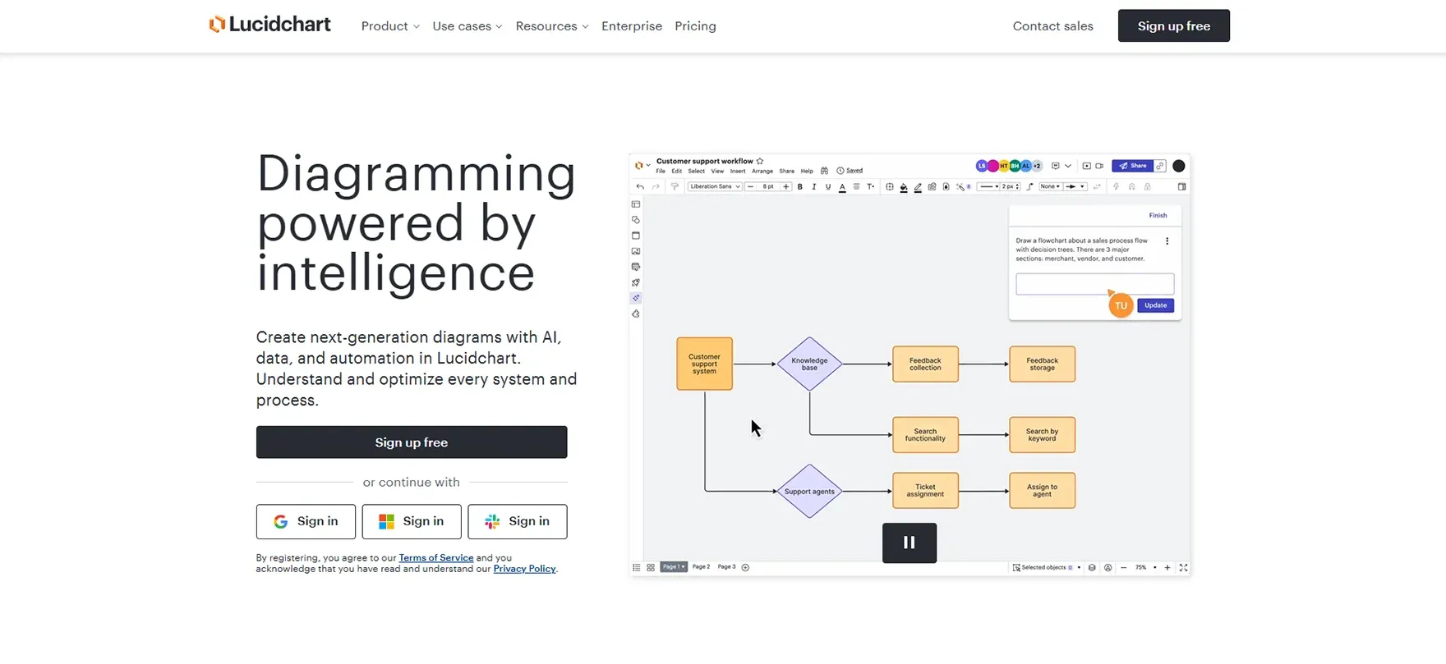1446x664 pixels.
Task: Click the line shape curve icon
Action: (x=1030, y=186)
